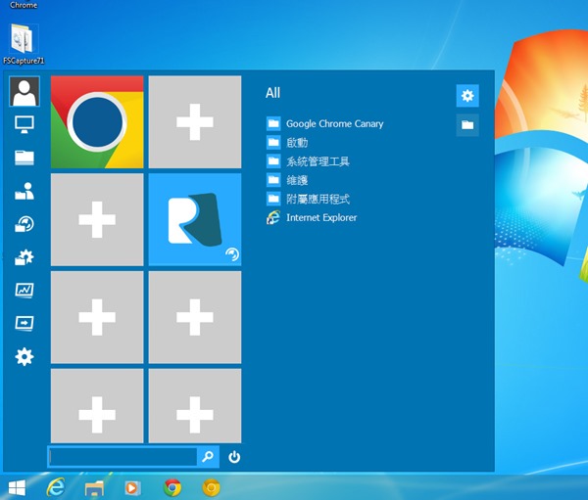Expand the 附屬應用程式 folder
The width and height of the screenshot is (588, 500).
click(x=318, y=199)
